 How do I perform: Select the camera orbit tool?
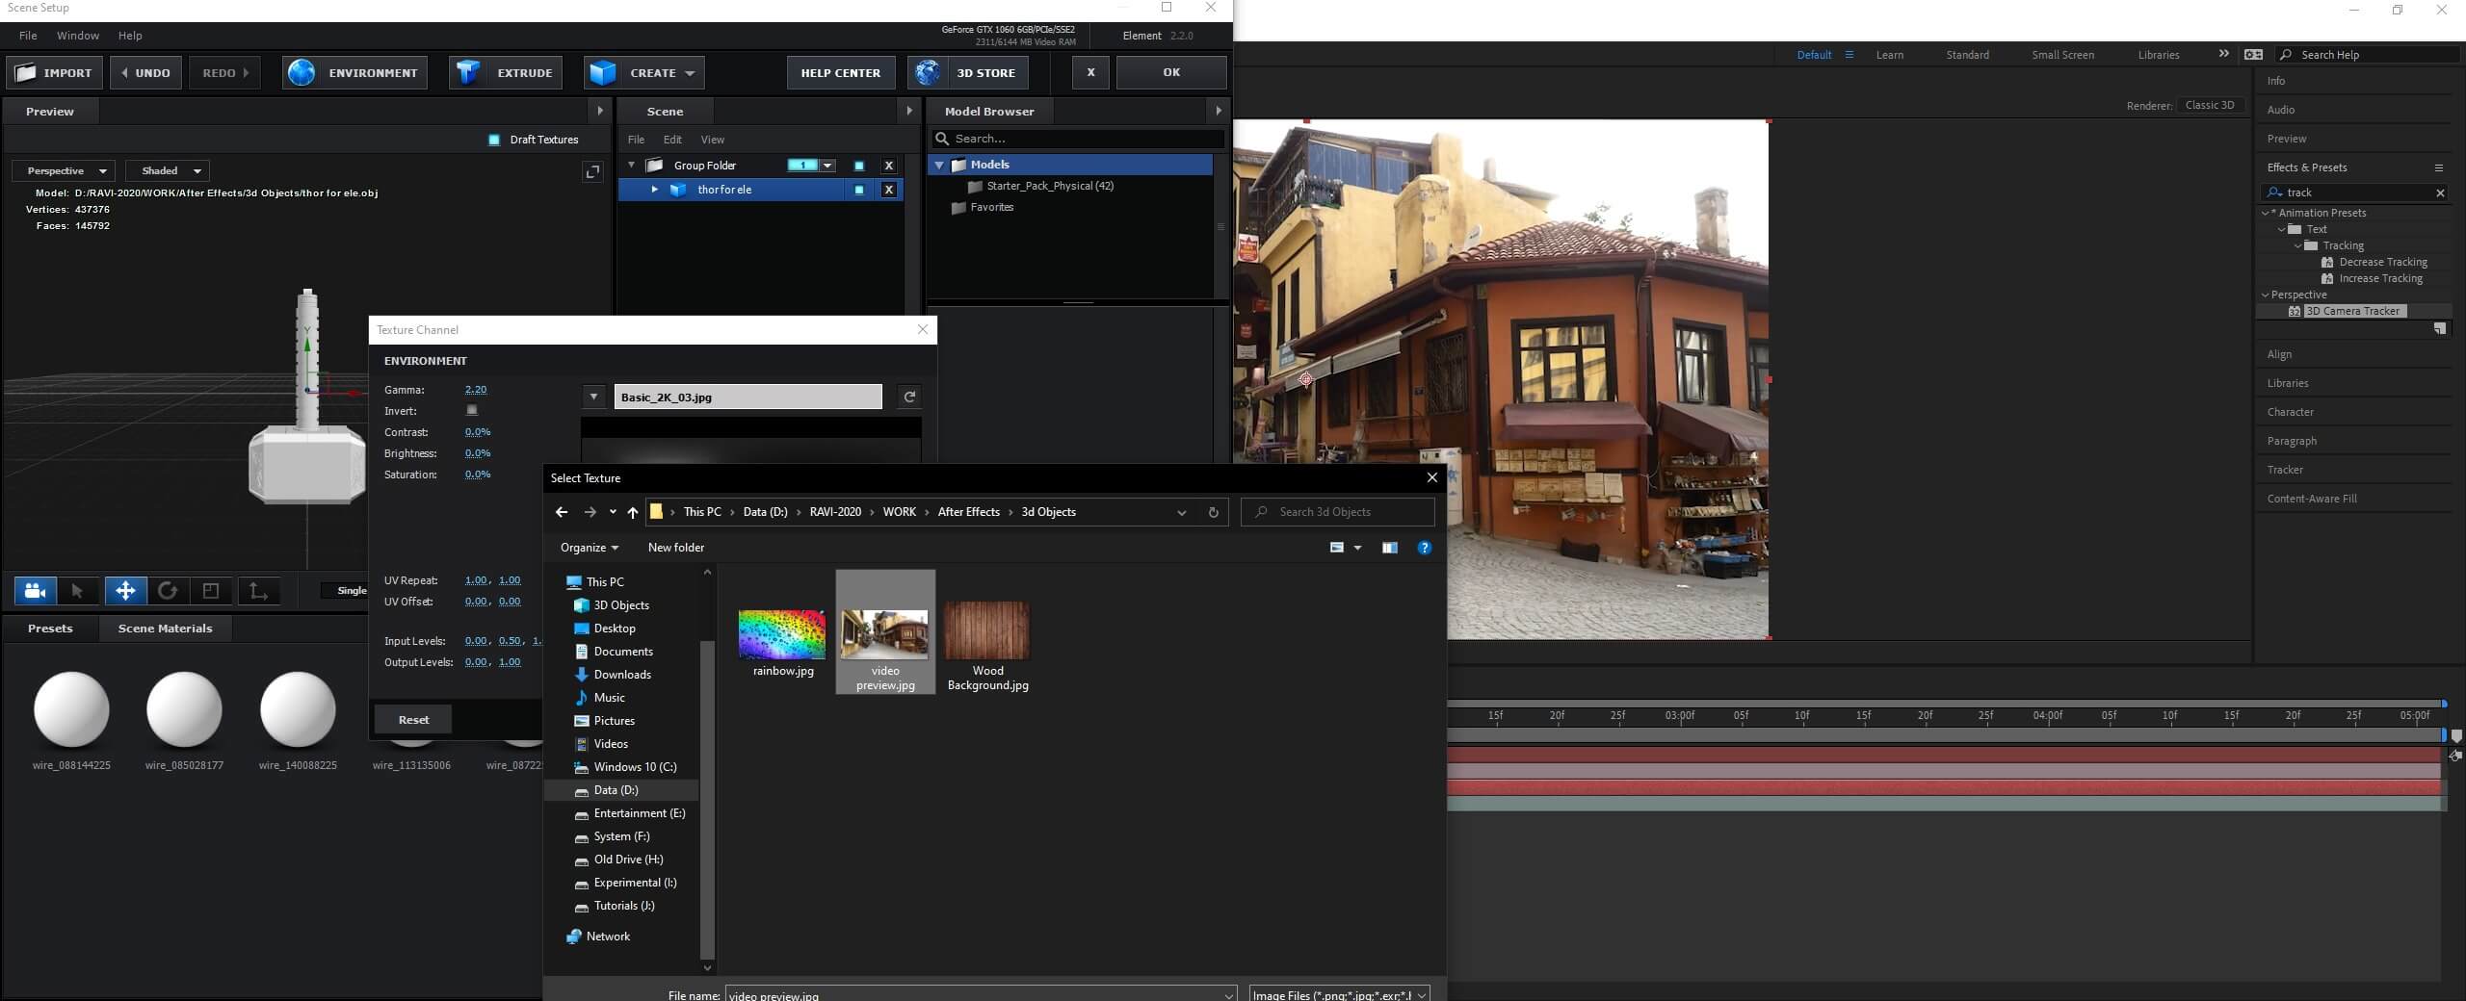point(36,591)
